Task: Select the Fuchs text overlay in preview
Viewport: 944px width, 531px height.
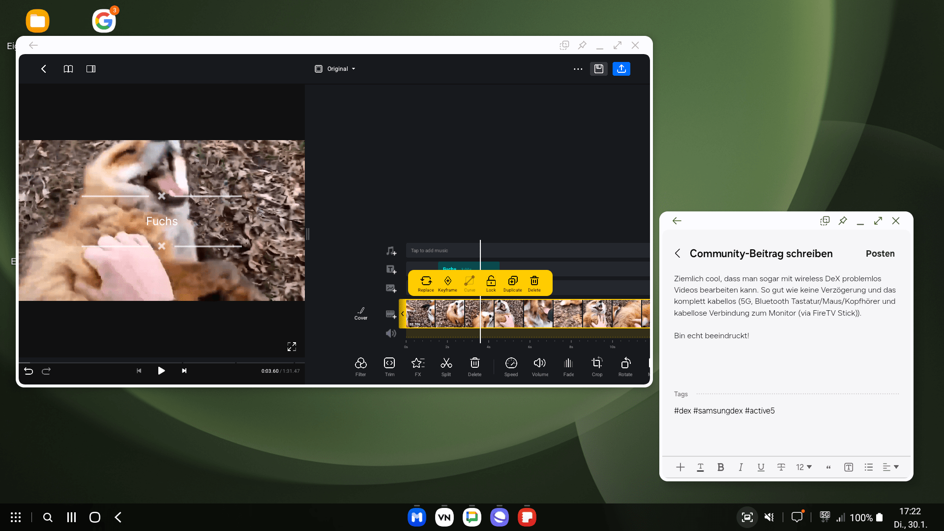Action: pos(162,221)
